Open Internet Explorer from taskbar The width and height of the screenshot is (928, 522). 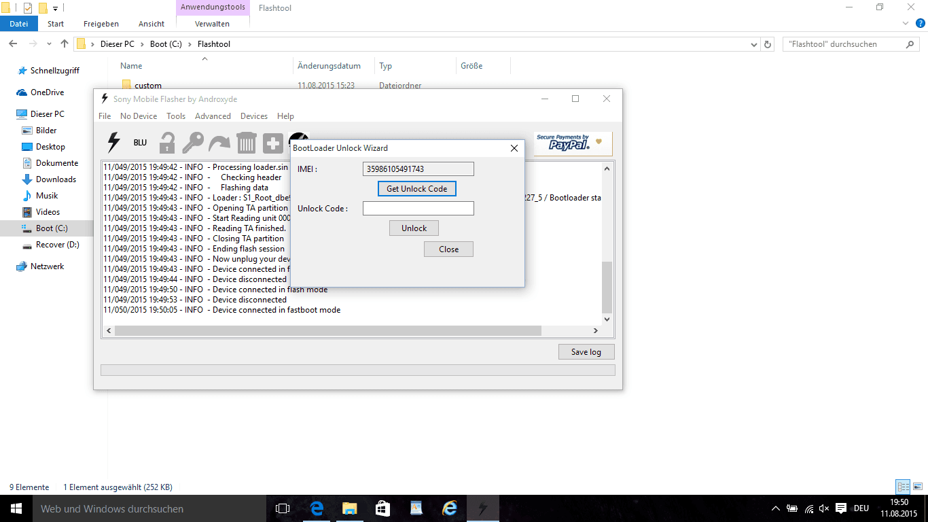pyautogui.click(x=450, y=508)
